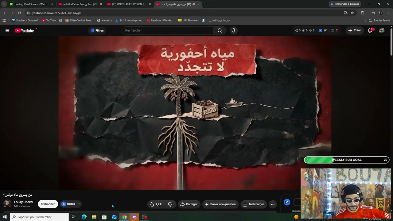The image size is (393, 221).
Task: Mute the tab via its speaker icon
Action: point(193,4)
